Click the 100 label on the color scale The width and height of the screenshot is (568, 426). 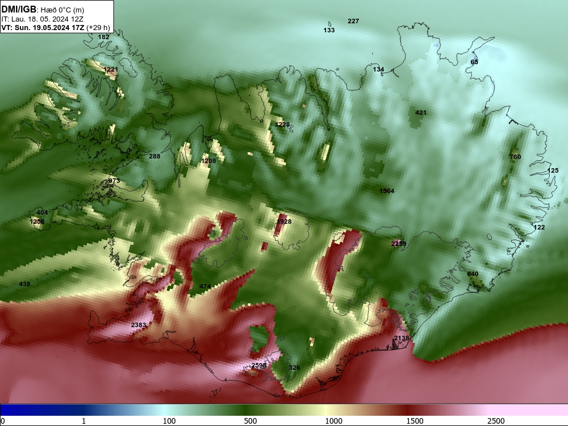click(x=169, y=421)
